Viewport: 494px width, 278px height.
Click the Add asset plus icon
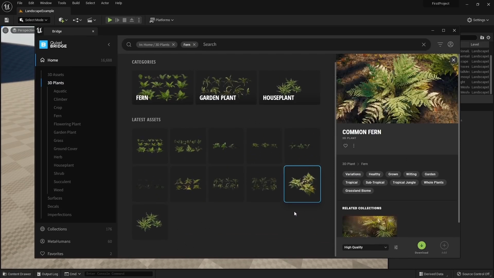pos(444,245)
